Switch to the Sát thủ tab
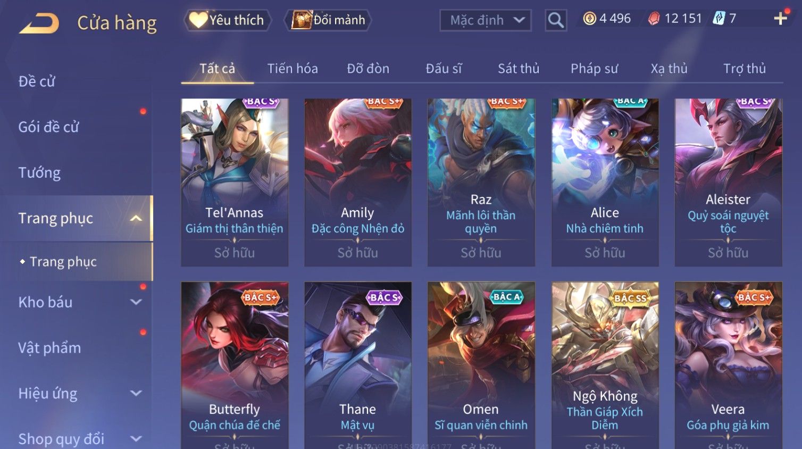The height and width of the screenshot is (449, 802). (x=519, y=69)
